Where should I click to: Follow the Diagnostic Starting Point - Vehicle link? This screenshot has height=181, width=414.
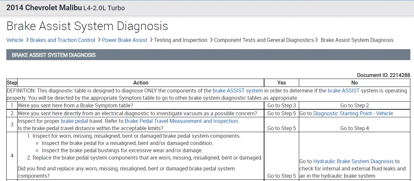353,113
